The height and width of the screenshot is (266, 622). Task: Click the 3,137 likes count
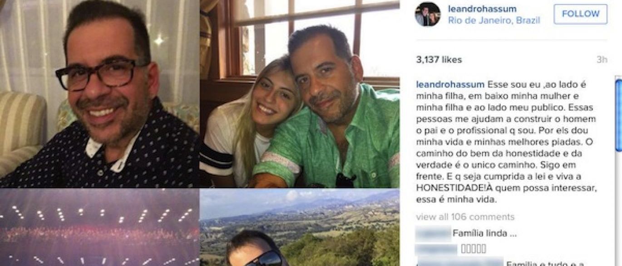(439, 60)
